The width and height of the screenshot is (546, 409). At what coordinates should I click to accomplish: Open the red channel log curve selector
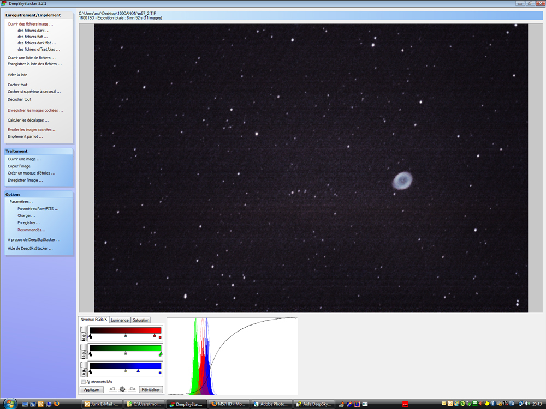pos(84,334)
